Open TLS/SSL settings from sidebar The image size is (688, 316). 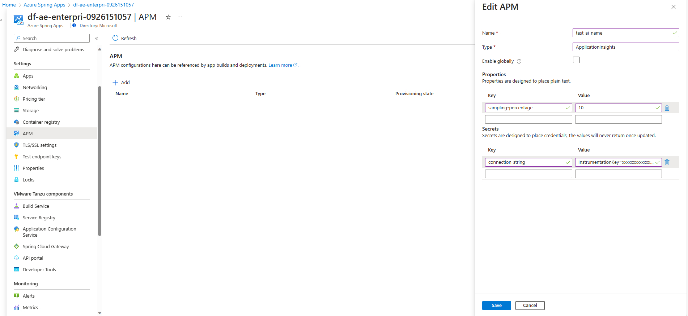[39, 145]
